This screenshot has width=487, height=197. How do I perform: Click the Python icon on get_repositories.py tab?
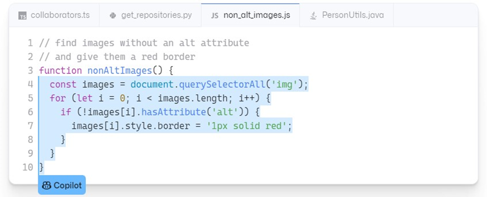tap(113, 15)
